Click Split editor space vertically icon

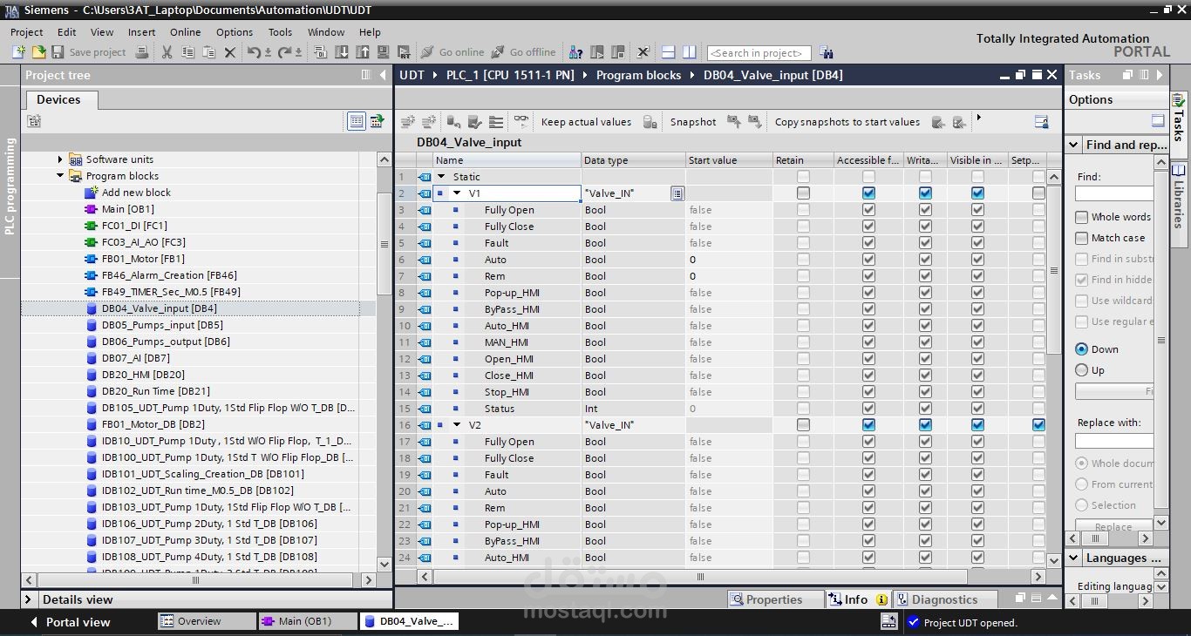click(689, 52)
